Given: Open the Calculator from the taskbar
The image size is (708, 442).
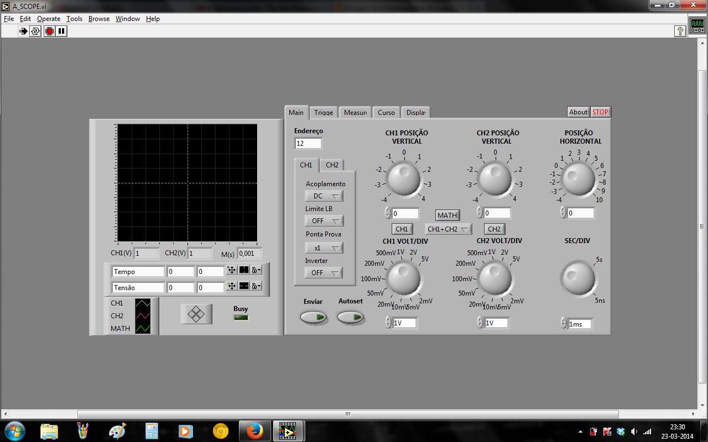Looking at the screenshot, I should (152, 431).
